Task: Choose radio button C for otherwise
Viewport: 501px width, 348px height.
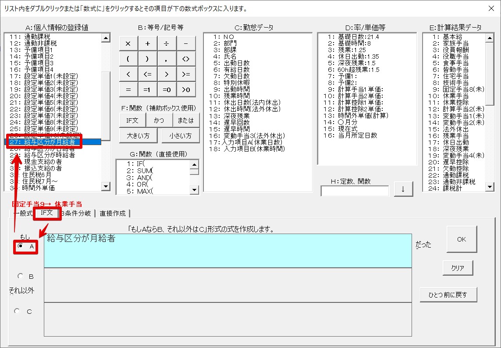Action: click(18, 311)
